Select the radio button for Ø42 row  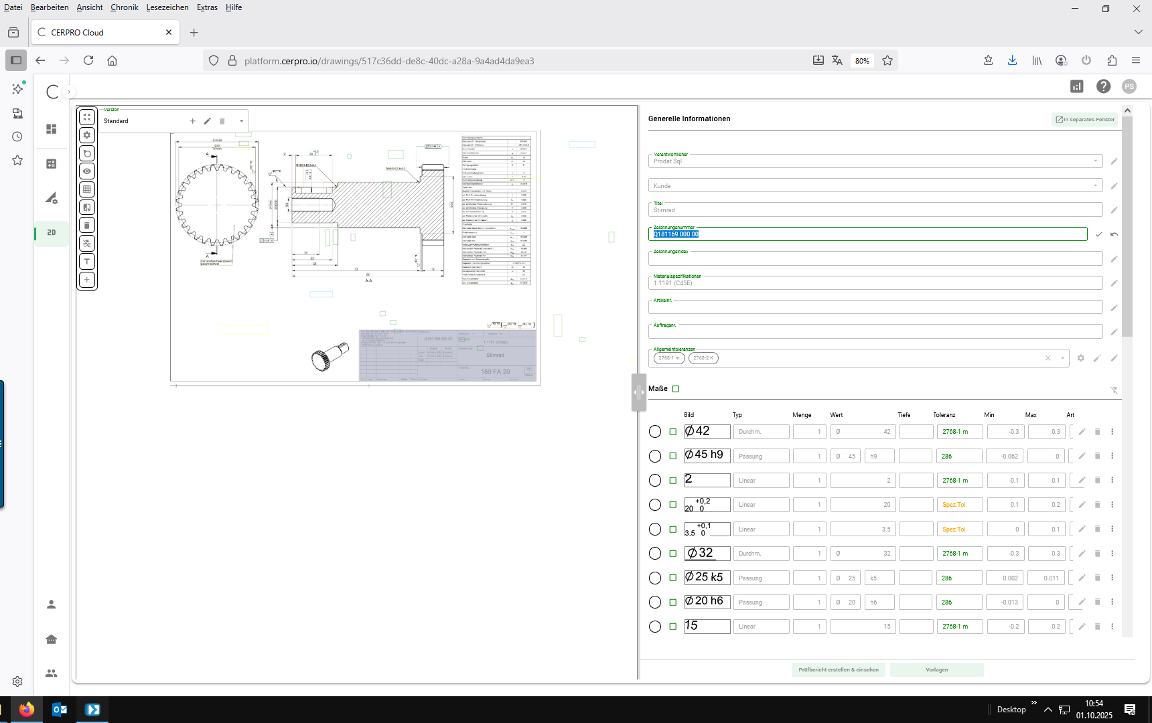(x=655, y=432)
